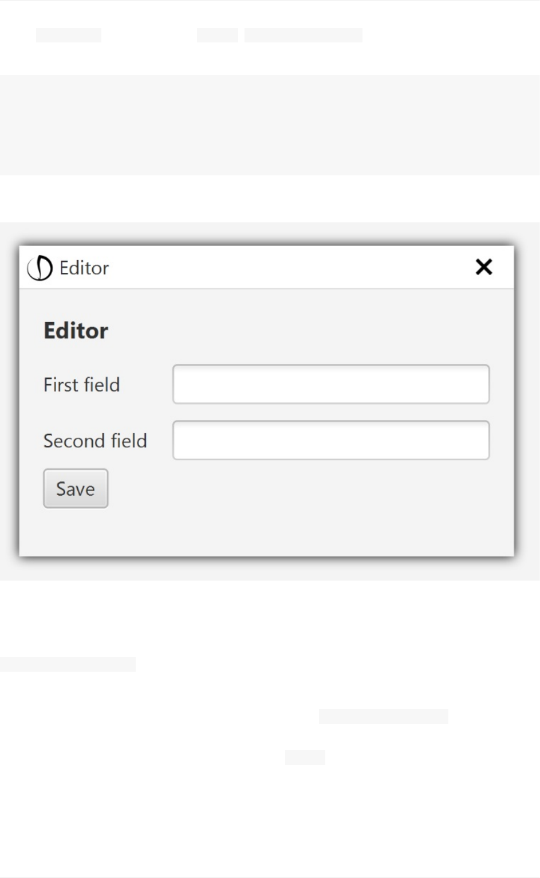Click the Second field label
The image size is (540, 878).
[x=95, y=441]
